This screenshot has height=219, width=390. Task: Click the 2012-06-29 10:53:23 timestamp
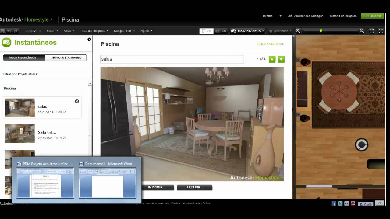point(52,138)
